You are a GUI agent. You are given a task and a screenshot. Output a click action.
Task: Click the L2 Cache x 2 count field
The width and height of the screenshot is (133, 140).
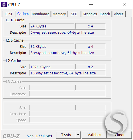[x=90, y=67]
